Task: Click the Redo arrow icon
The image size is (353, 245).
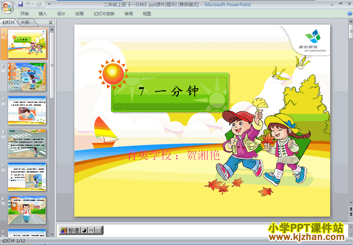Action: [39, 4]
